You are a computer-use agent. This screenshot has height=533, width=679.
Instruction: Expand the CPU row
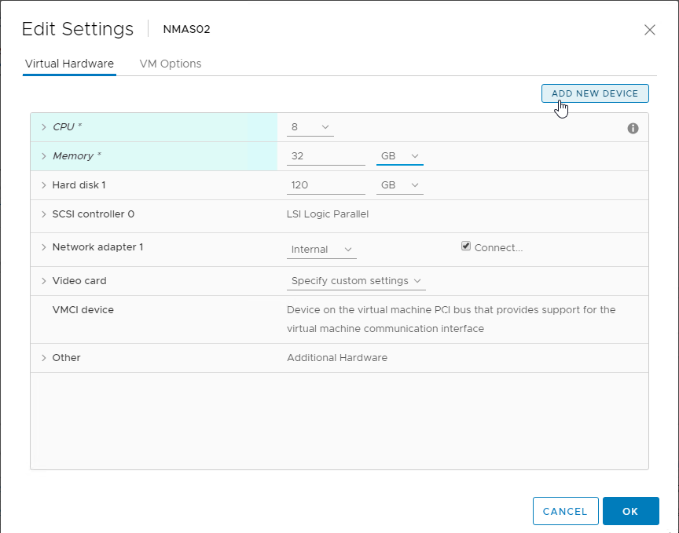[x=44, y=127]
